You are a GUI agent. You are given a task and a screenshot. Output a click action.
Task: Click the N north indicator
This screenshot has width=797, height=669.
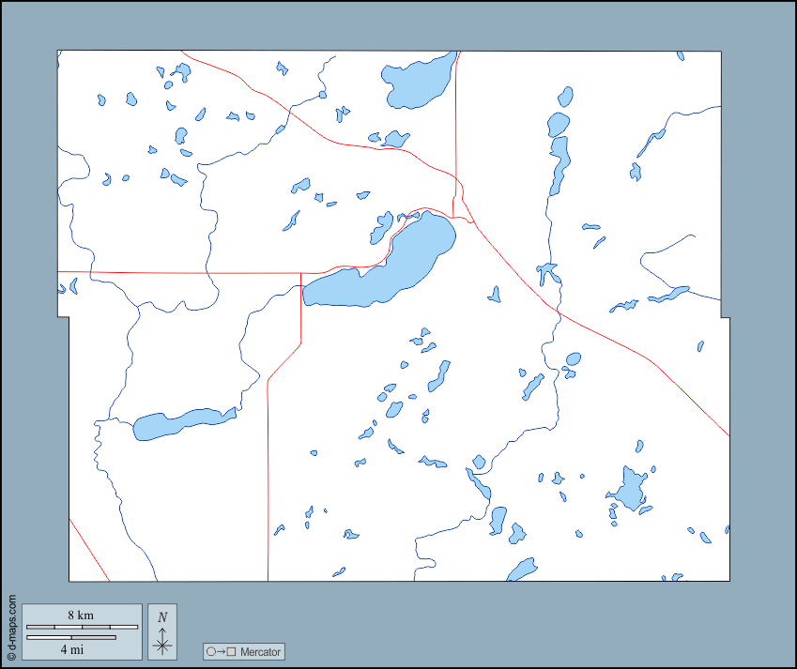pyautogui.click(x=161, y=618)
